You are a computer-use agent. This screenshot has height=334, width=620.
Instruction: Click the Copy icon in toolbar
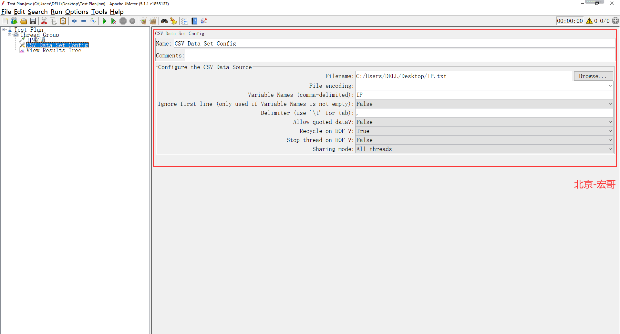54,21
